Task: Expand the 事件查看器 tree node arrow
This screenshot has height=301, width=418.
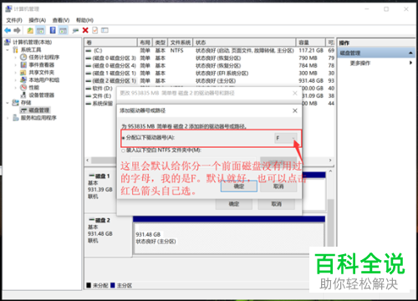Action: [16, 65]
